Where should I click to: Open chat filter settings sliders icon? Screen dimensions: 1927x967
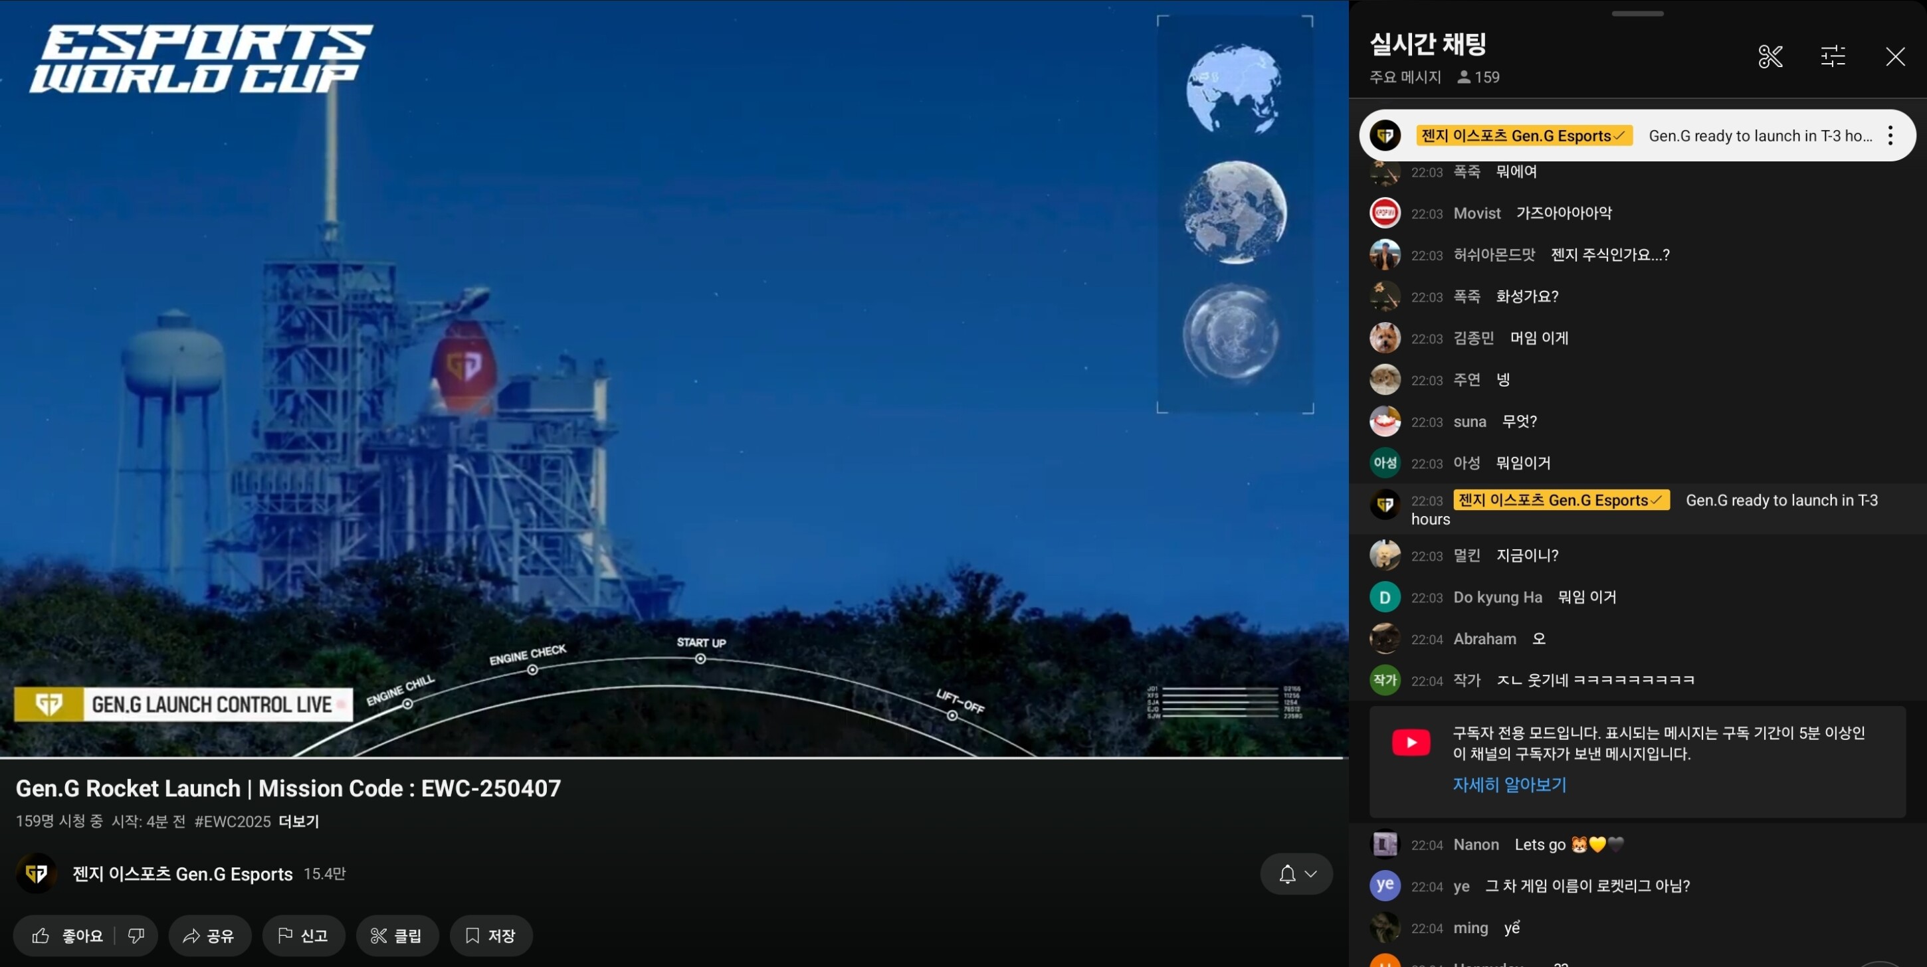click(x=1833, y=56)
